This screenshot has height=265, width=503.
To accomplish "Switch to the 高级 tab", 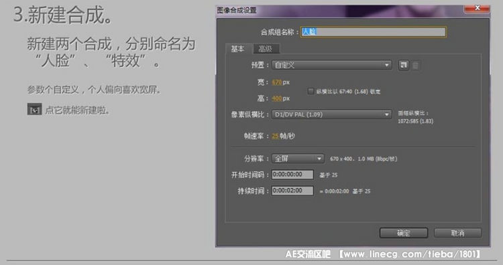I will point(266,49).
